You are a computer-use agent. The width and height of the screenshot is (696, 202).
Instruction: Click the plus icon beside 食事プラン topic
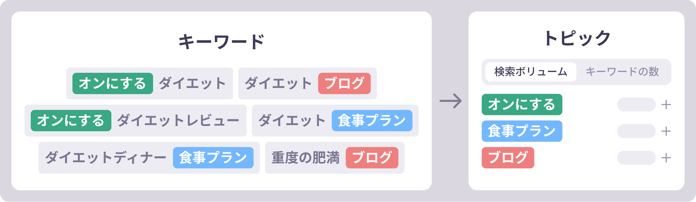(666, 131)
